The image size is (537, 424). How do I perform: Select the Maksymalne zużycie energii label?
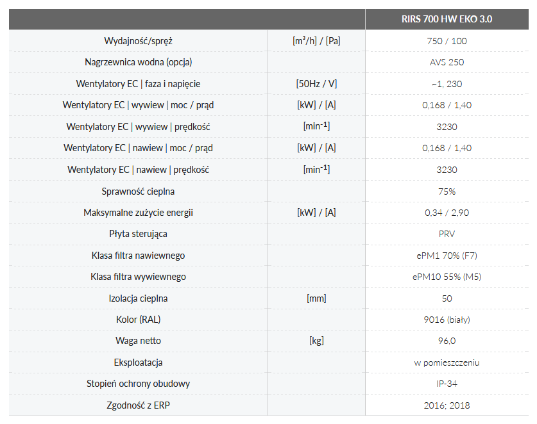point(139,213)
